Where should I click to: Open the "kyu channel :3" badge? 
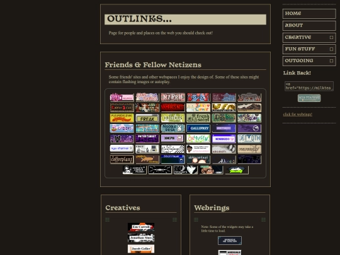click(122, 149)
